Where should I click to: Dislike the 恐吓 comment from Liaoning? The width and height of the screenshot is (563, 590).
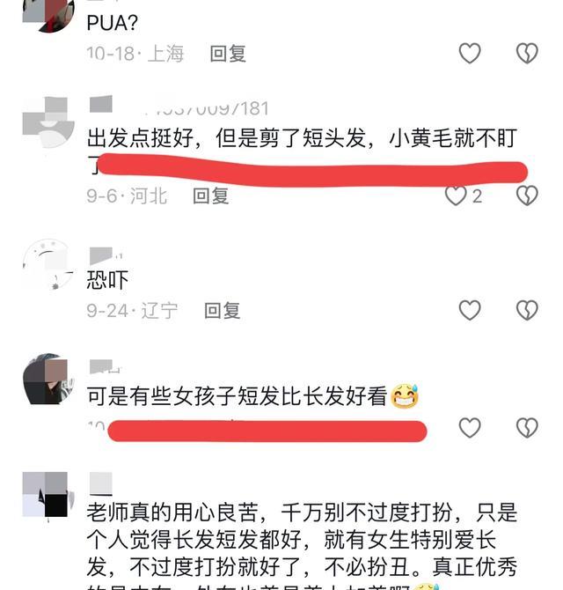click(527, 311)
